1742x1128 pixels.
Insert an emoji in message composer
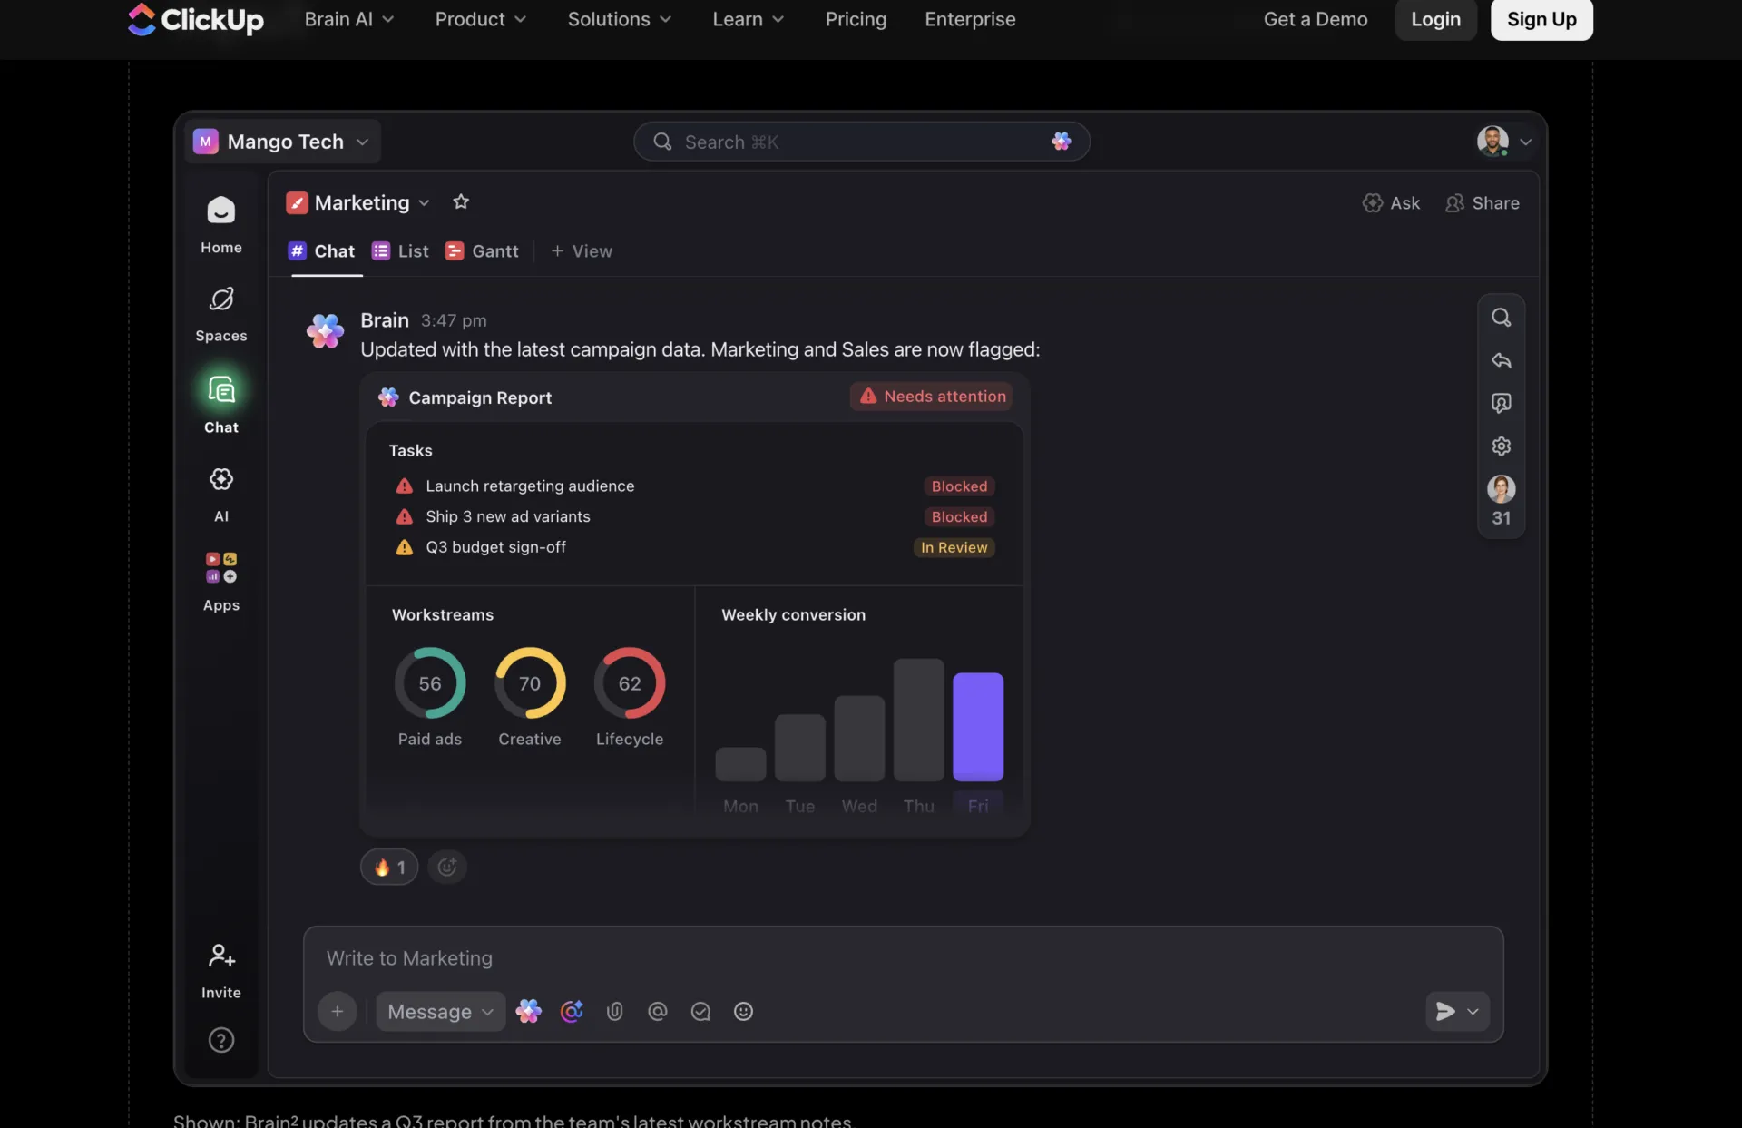(x=744, y=1011)
